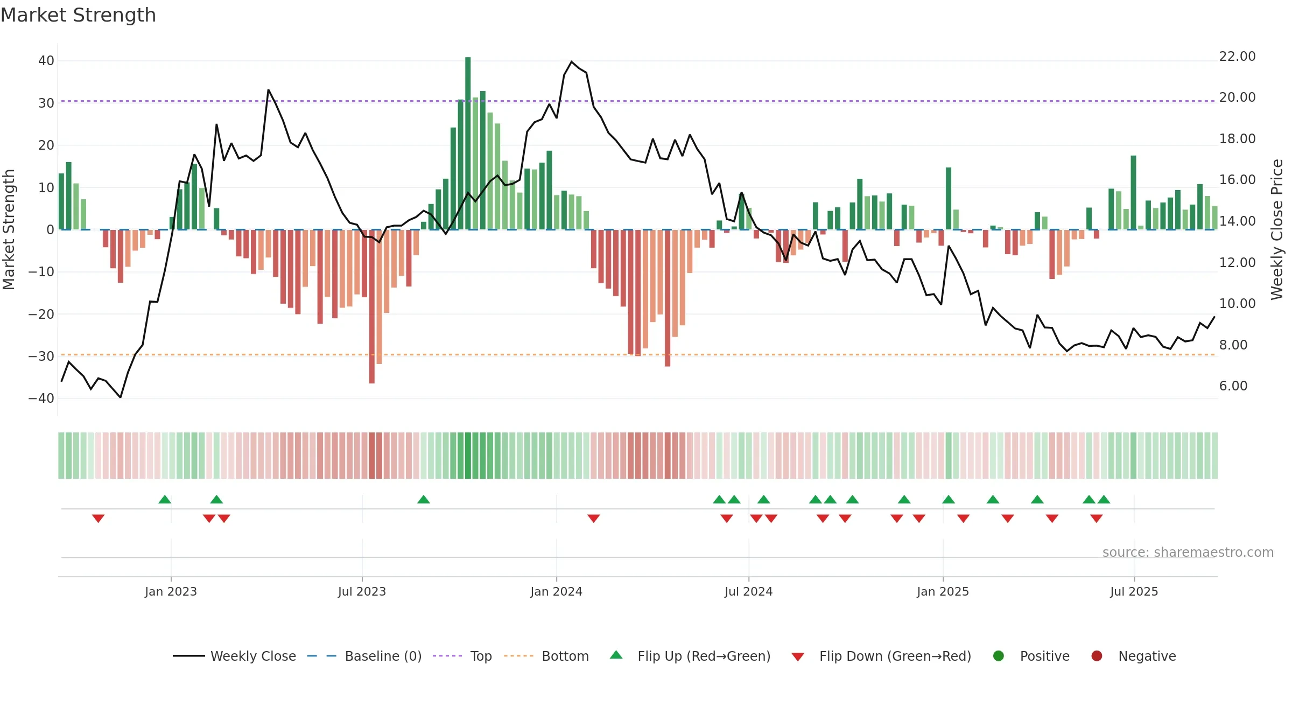The height and width of the screenshot is (727, 1292).
Task: Click the red down-triangle icon in the legend
Action: (x=798, y=657)
